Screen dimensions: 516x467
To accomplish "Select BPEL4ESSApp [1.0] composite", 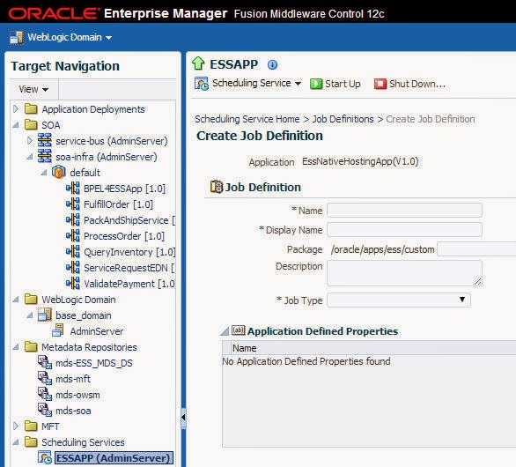I will 124,189.
